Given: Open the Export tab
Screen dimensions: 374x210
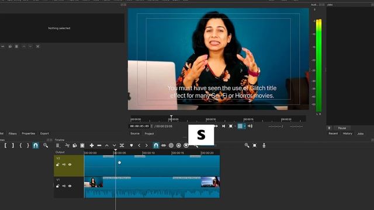Looking at the screenshot, I should point(44,134).
